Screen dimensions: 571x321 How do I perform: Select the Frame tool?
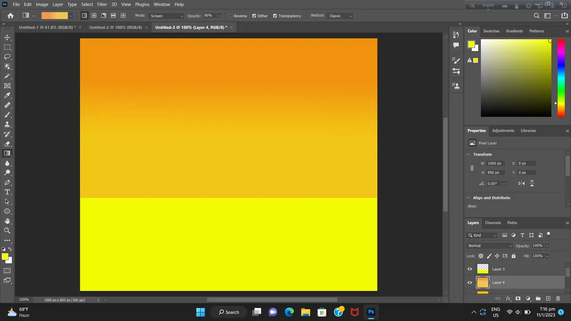pos(7,86)
